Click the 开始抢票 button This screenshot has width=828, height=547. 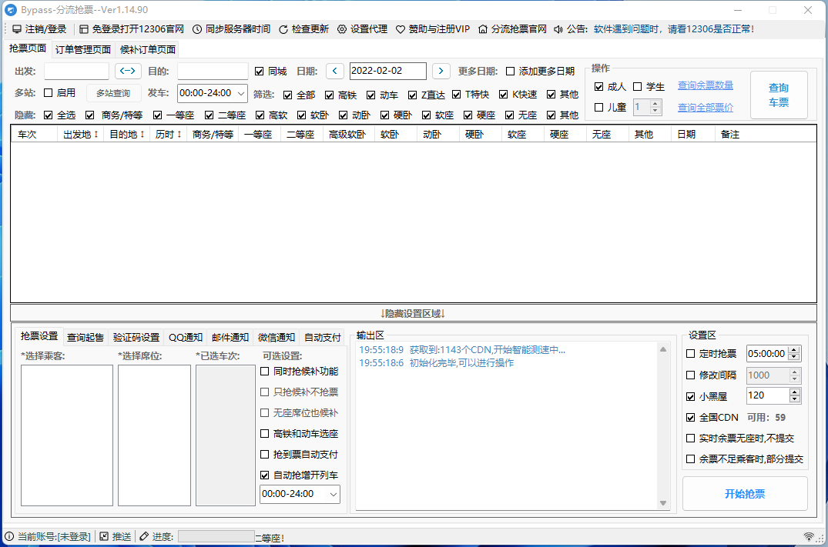[744, 494]
